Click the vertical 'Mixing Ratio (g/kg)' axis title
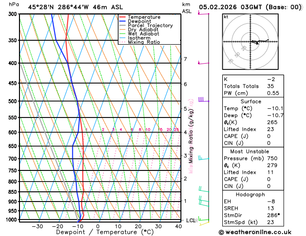The image size is (306, 236). click(x=191, y=136)
